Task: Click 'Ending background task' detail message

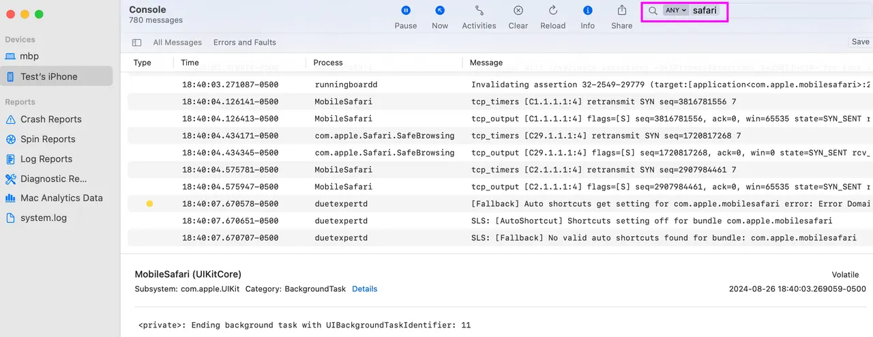Action: click(x=305, y=325)
